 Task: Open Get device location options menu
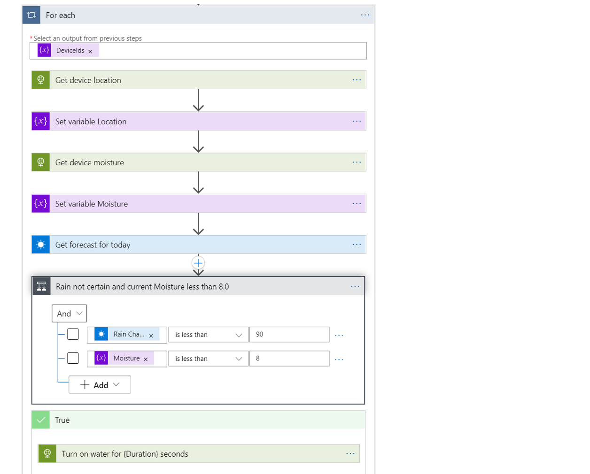357,80
